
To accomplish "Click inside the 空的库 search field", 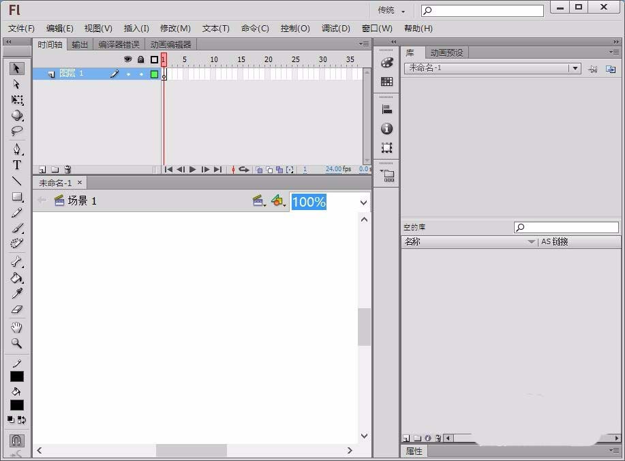I will [566, 226].
